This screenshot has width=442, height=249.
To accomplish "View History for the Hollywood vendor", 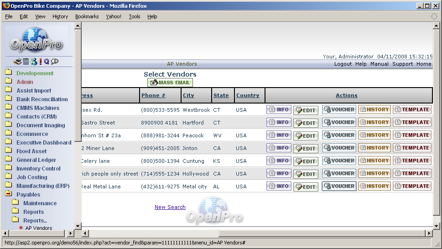I will [x=374, y=173].
